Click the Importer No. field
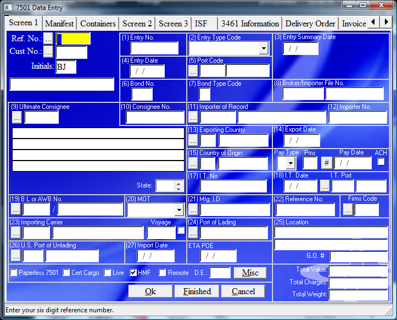397x320 pixels. [358, 118]
